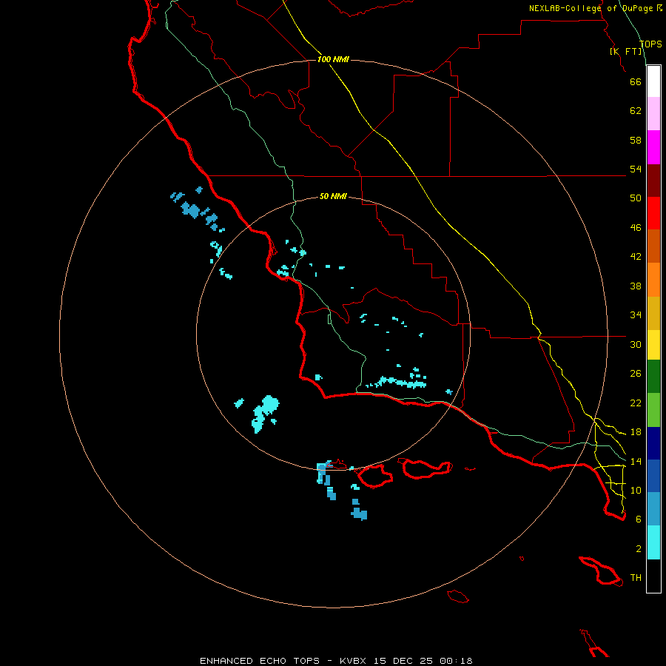Click the '62' legend value
The width and height of the screenshot is (666, 666).
click(x=636, y=111)
